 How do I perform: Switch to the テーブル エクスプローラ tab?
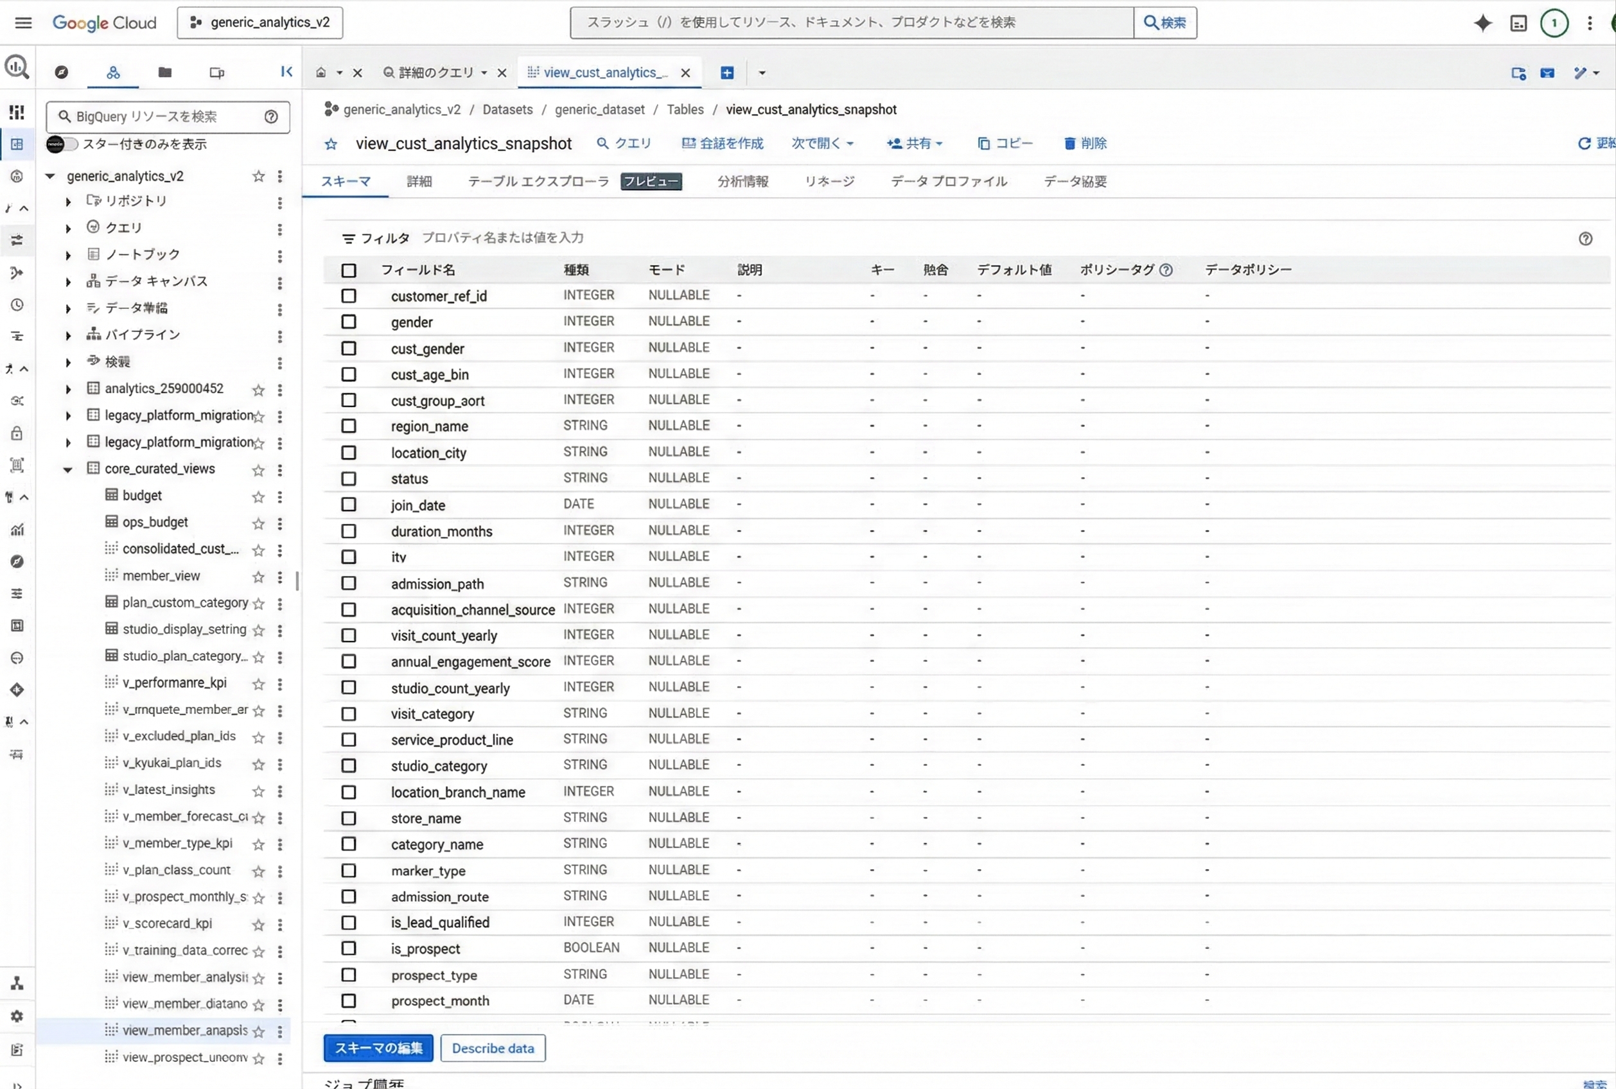[538, 181]
